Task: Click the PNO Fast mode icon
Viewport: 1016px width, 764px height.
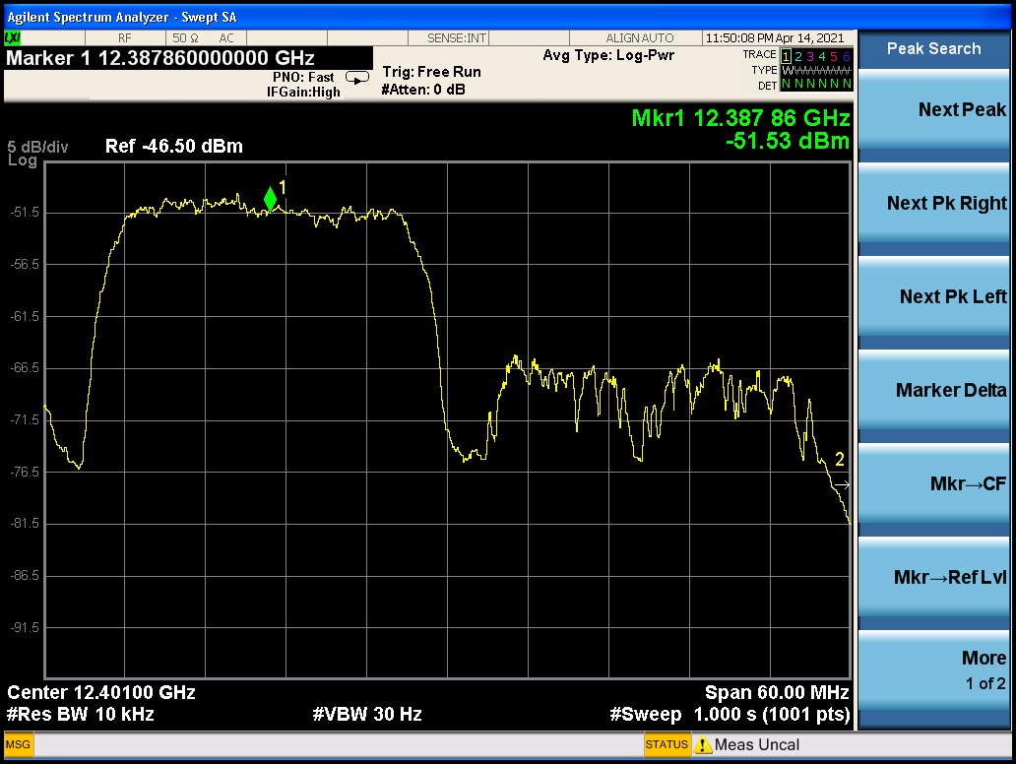Action: 357,78
